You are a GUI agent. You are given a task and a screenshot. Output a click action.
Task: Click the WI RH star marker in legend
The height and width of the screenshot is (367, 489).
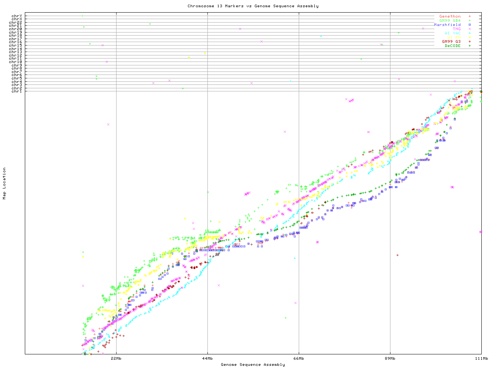pos(470,37)
